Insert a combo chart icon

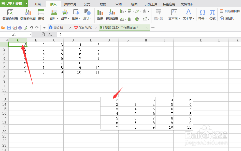coord(130,19)
